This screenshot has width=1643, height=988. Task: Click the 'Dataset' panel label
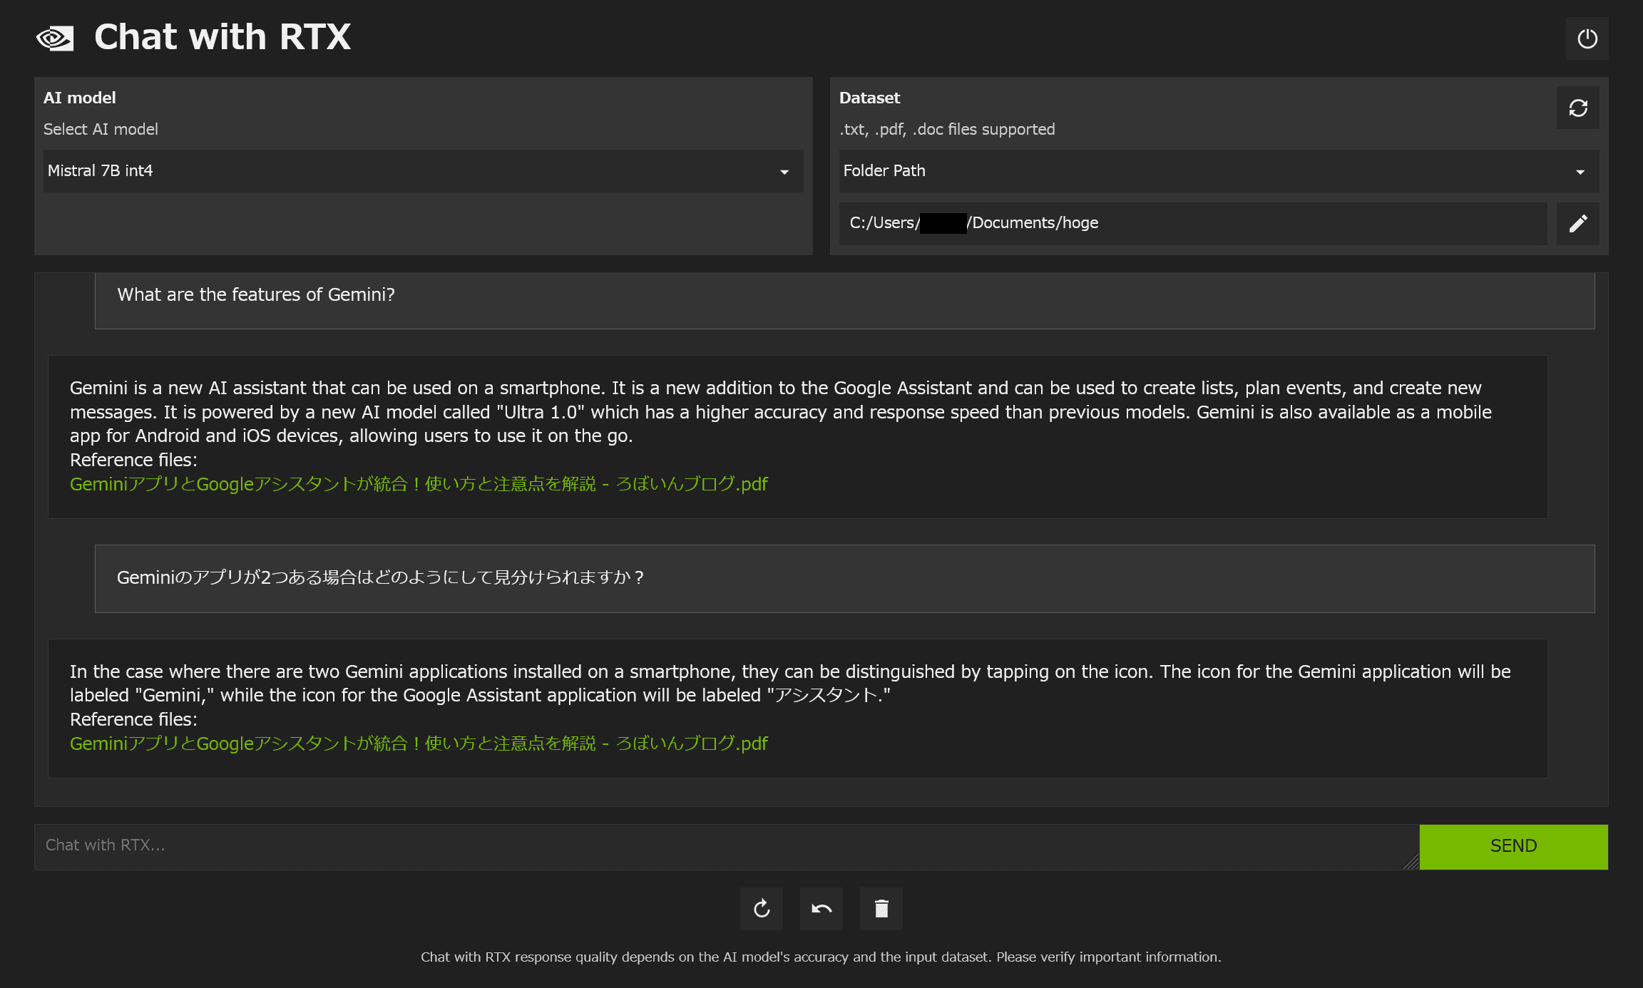pyautogui.click(x=869, y=98)
